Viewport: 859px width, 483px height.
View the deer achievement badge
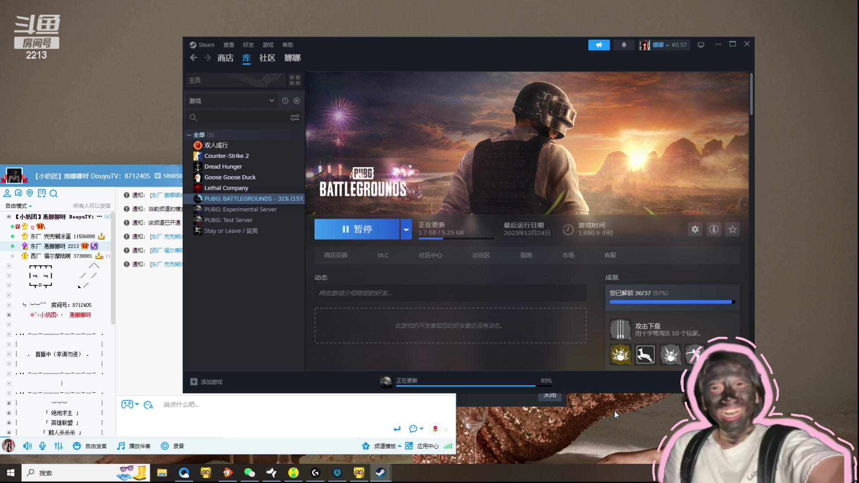pyautogui.click(x=645, y=355)
